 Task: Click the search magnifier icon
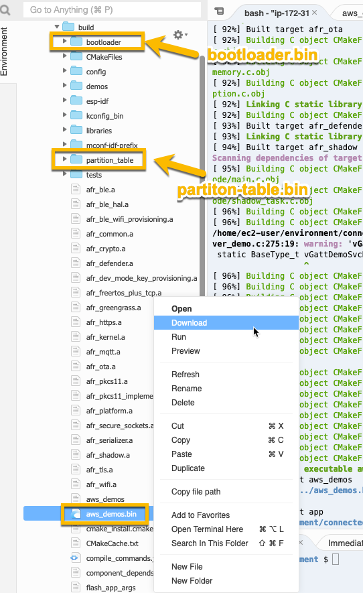pyautogui.click(x=5, y=9)
